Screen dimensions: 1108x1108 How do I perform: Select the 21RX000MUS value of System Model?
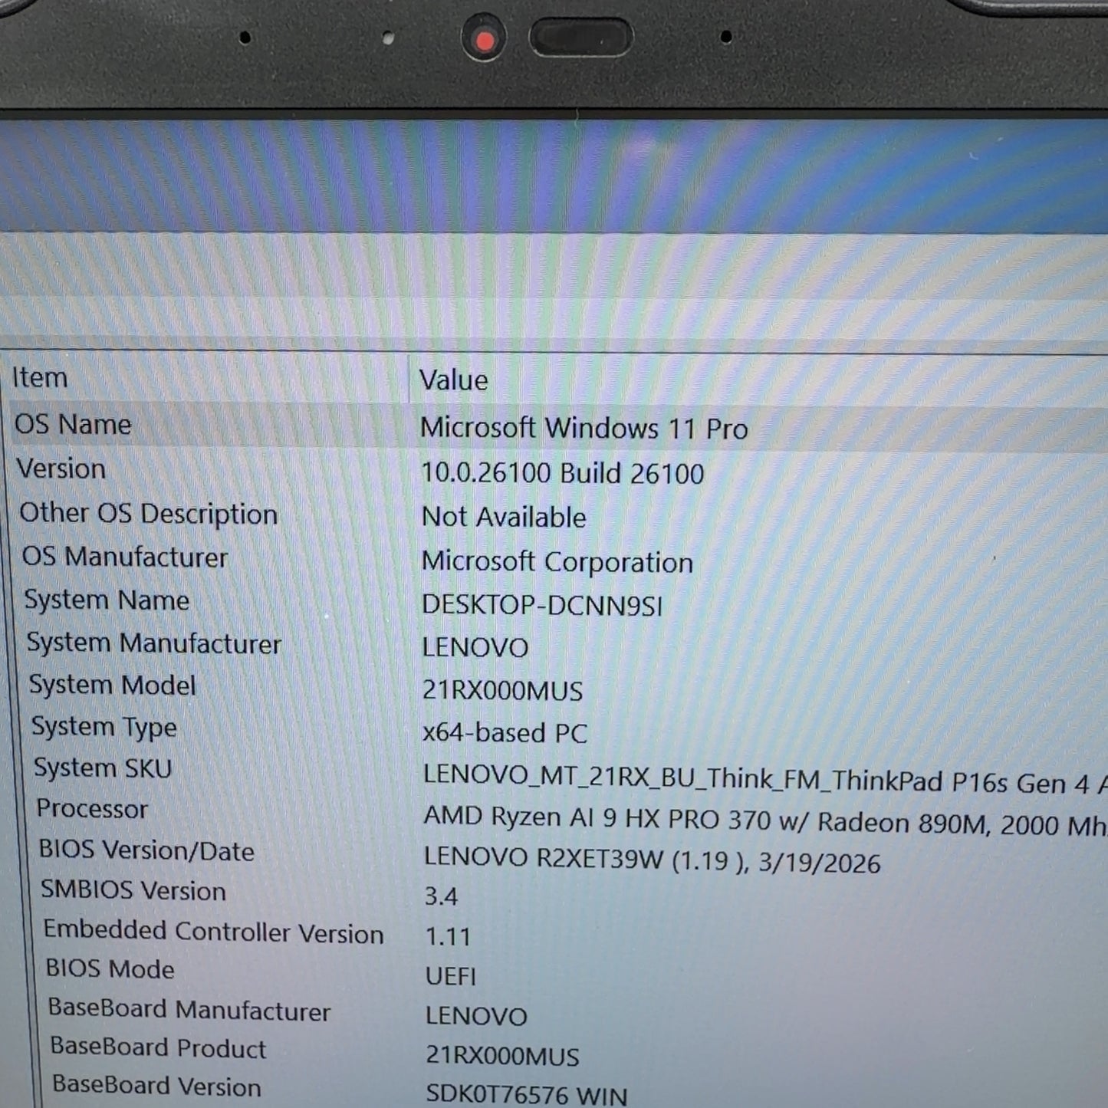(502, 690)
